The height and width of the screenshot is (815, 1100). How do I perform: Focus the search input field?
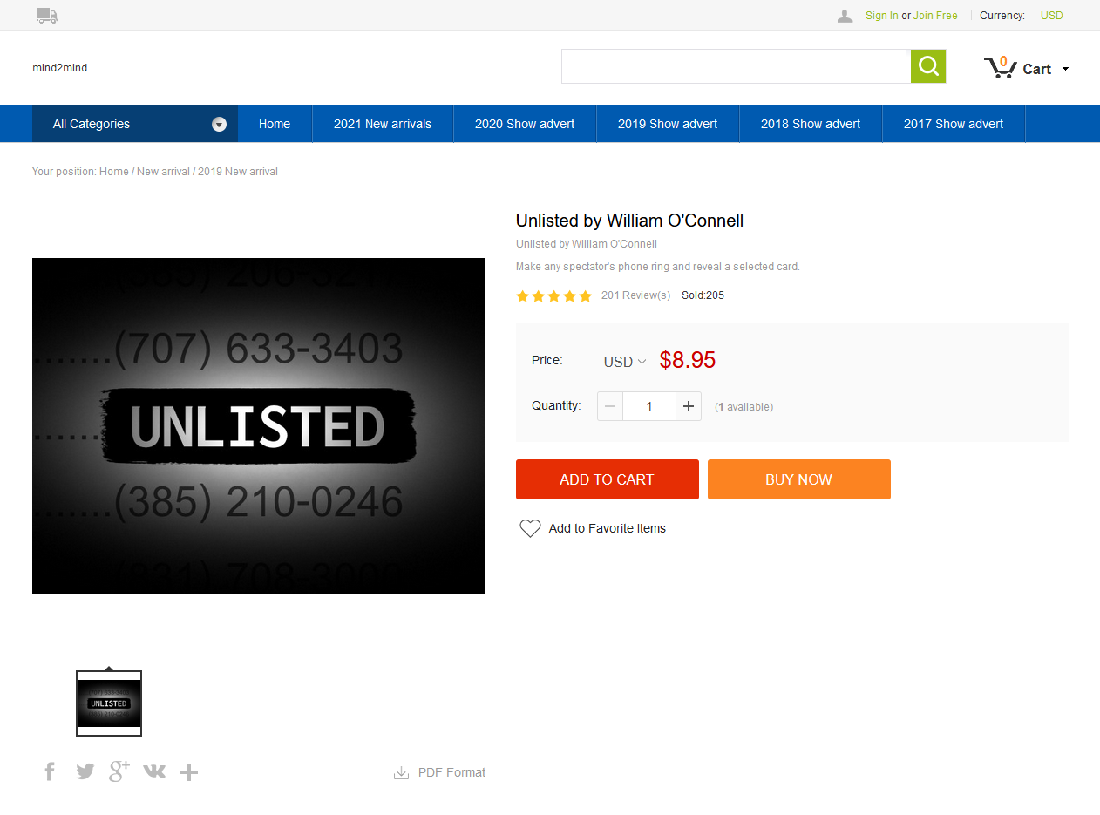click(737, 66)
